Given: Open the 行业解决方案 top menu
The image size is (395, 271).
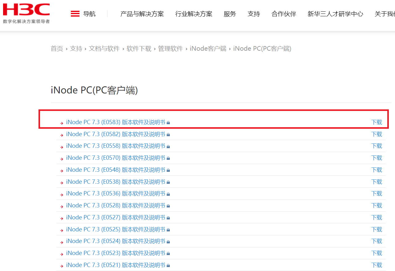Looking at the screenshot, I should (x=194, y=14).
